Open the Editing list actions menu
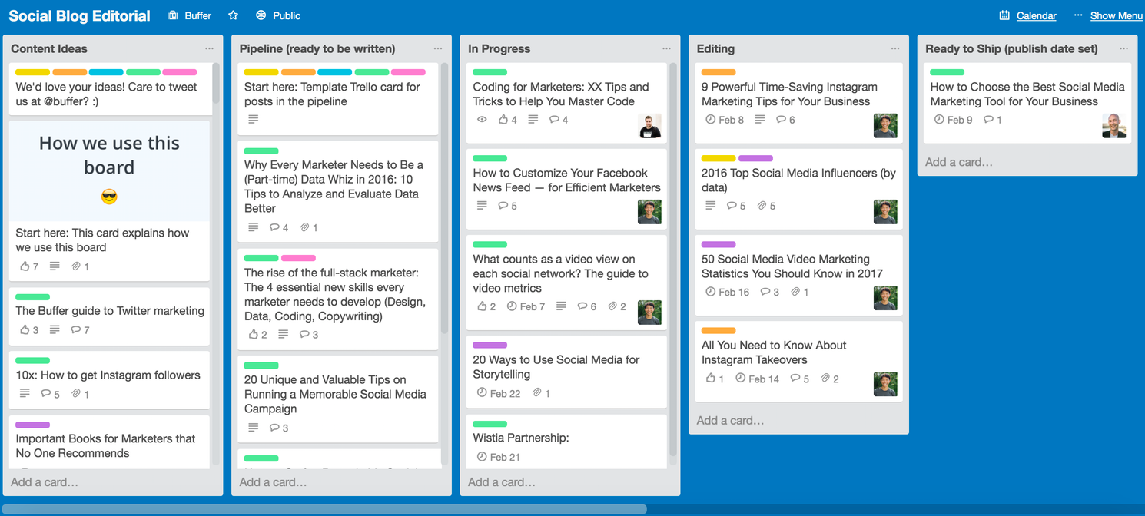The width and height of the screenshot is (1145, 516). pos(894,48)
